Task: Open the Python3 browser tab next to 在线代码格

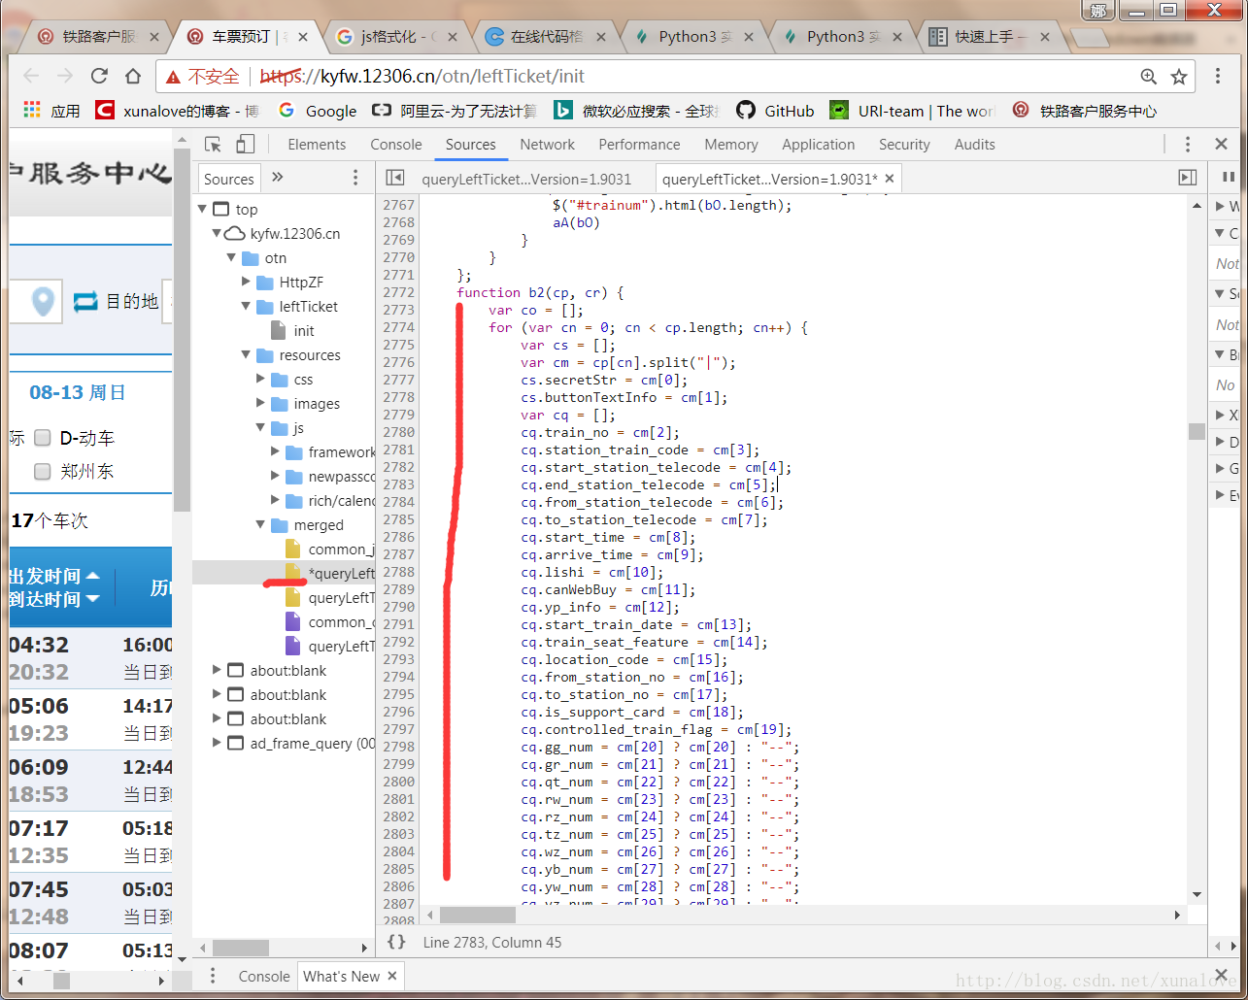Action: [x=695, y=37]
